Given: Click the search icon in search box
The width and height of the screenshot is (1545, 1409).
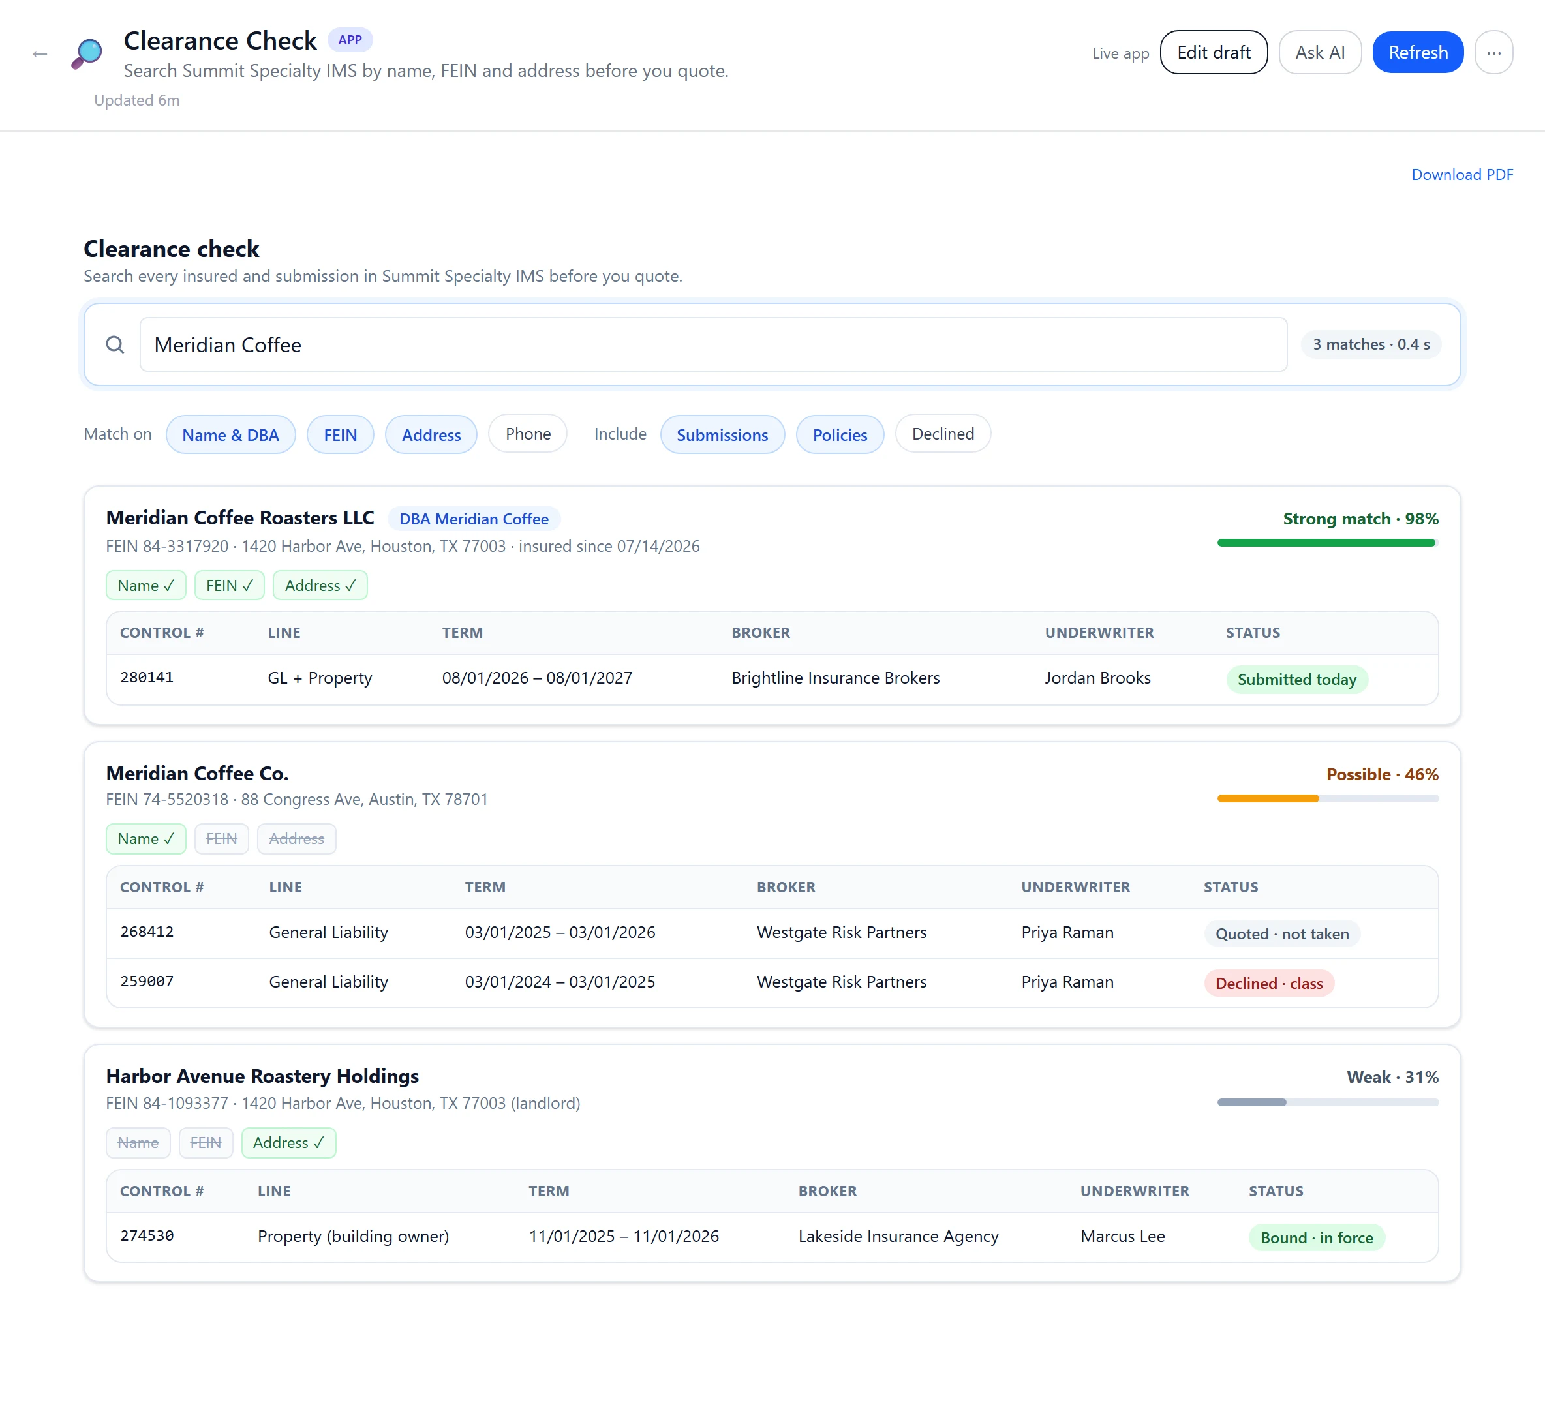Looking at the screenshot, I should (x=115, y=345).
